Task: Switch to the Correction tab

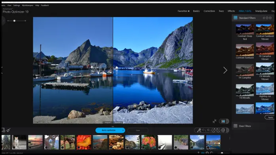Action: [209, 11]
